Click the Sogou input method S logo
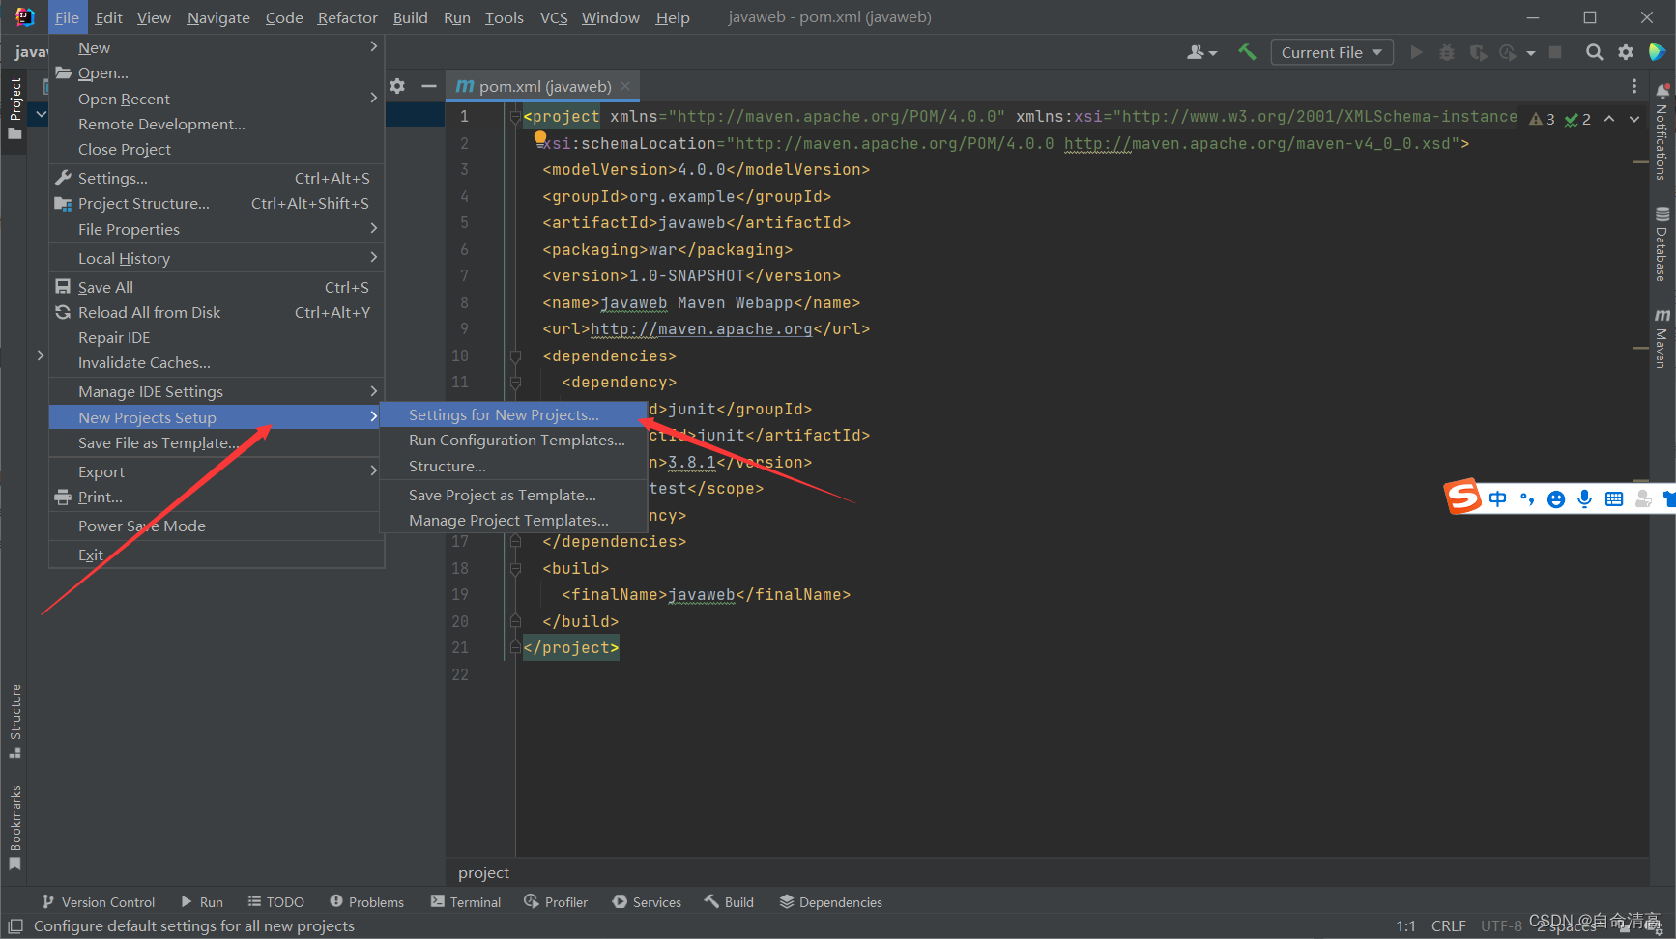Viewport: 1676px width, 939px height. click(1463, 498)
